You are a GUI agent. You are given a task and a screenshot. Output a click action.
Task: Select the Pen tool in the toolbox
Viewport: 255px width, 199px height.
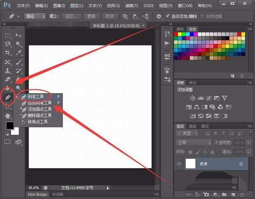coord(8,97)
